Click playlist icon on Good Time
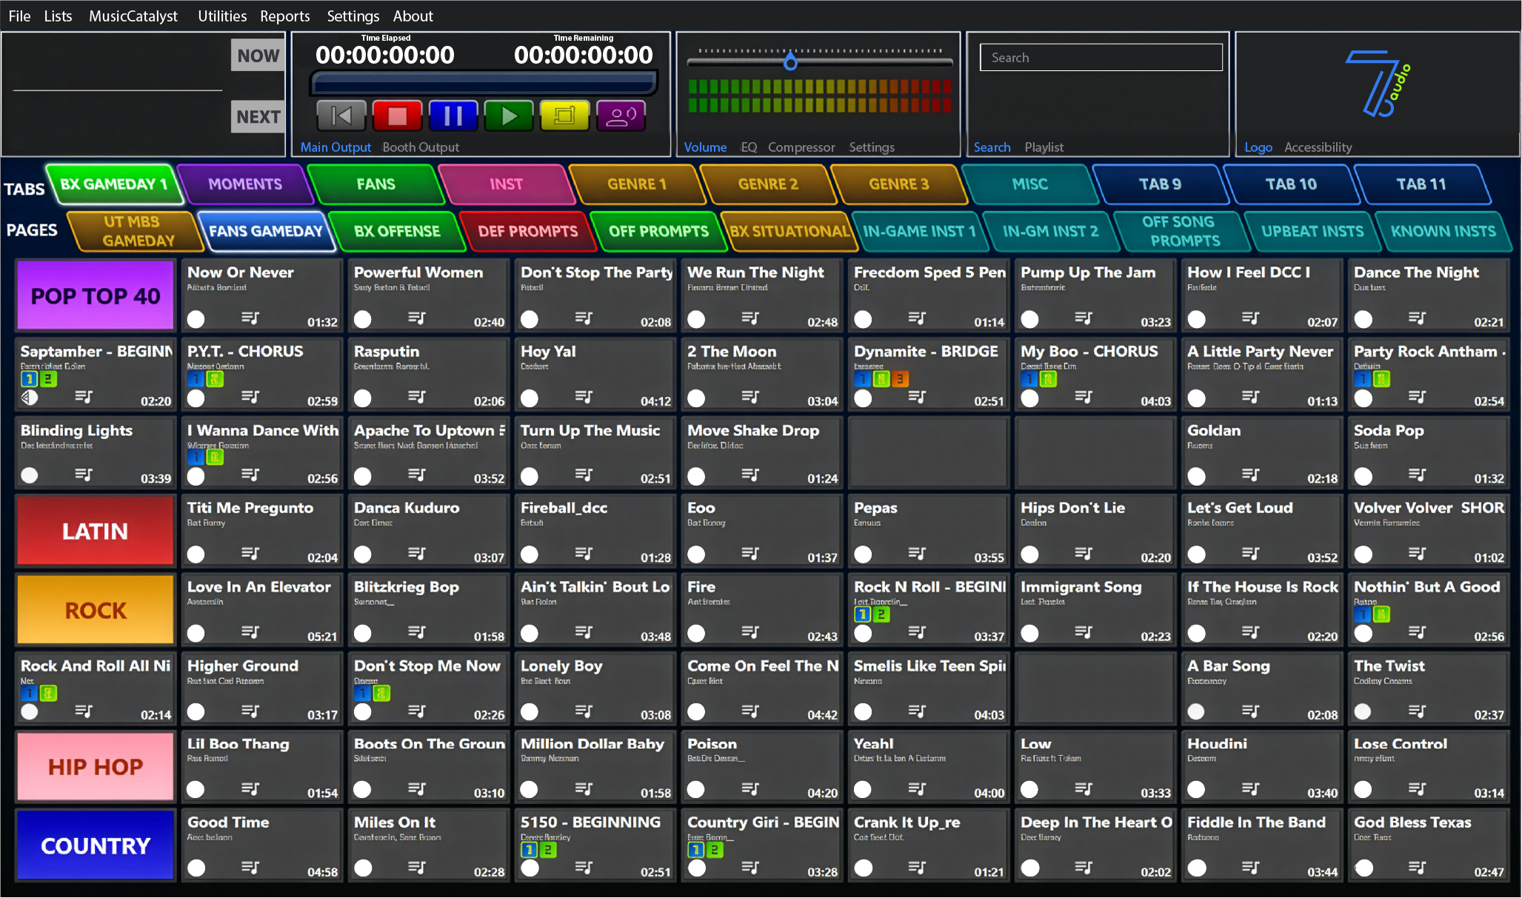Viewport: 1522px width, 898px height. (250, 867)
